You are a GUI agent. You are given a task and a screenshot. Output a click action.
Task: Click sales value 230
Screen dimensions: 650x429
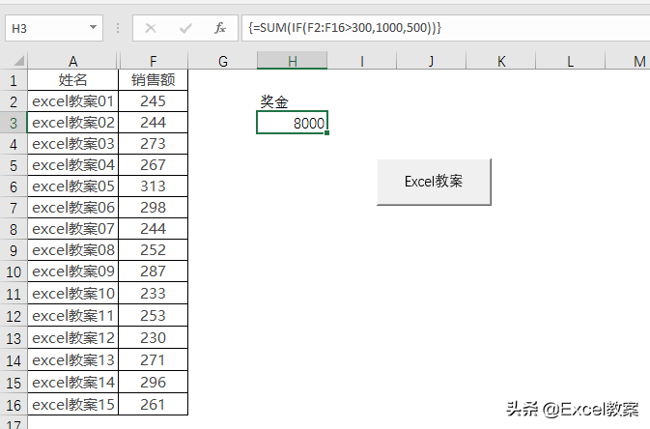pyautogui.click(x=154, y=338)
